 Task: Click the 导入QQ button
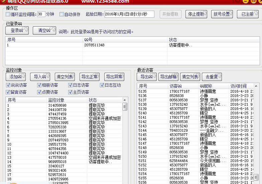click(40, 77)
